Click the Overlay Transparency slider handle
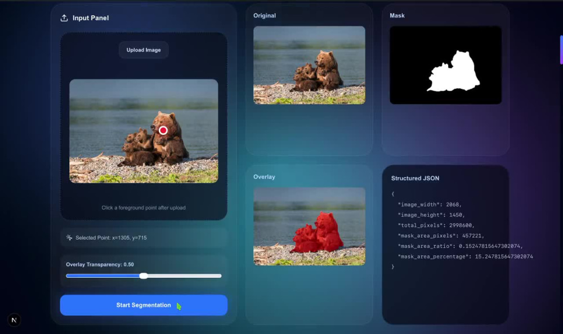The height and width of the screenshot is (334, 563). (144, 276)
